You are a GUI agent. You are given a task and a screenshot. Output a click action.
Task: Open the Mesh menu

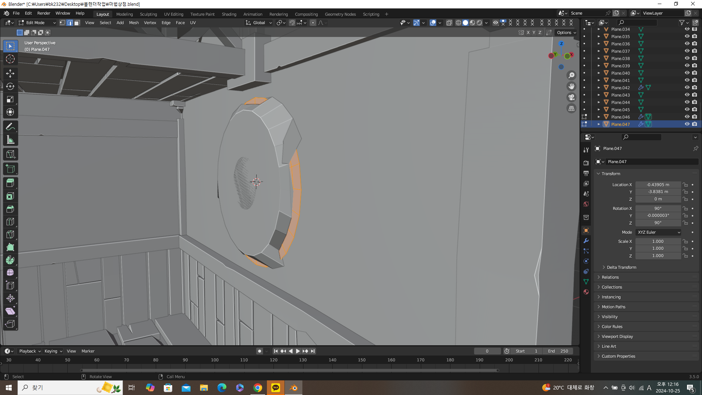(x=134, y=23)
